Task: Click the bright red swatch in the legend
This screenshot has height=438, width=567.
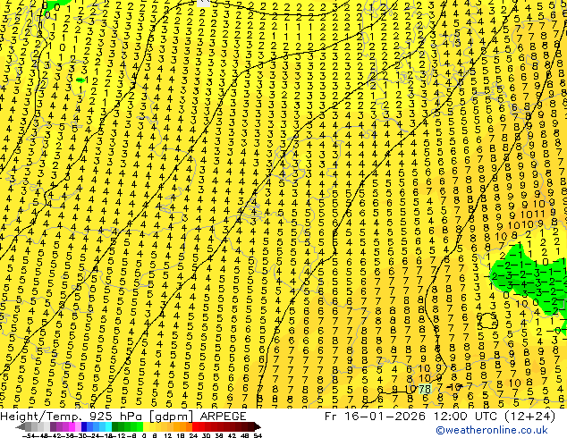Action: 195,426
